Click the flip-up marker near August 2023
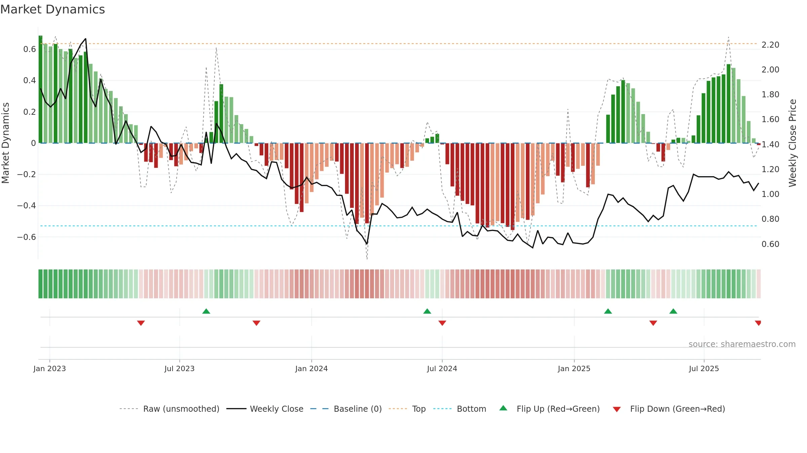This screenshot has width=807, height=453. 206,311
